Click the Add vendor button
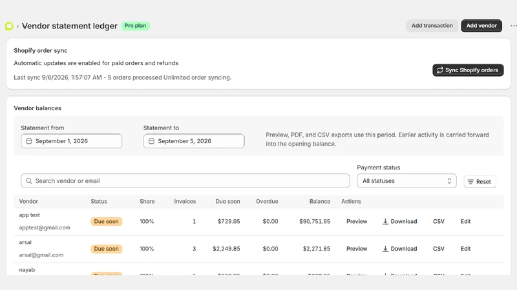 (x=481, y=26)
